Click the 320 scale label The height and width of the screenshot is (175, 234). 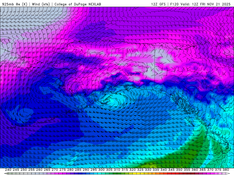click(133, 170)
